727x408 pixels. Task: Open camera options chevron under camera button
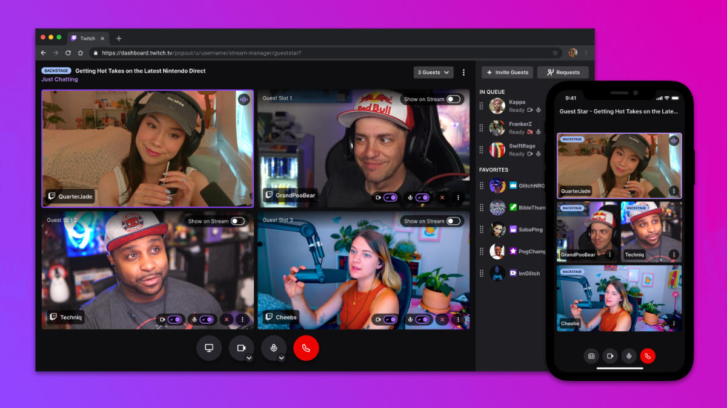(249, 358)
